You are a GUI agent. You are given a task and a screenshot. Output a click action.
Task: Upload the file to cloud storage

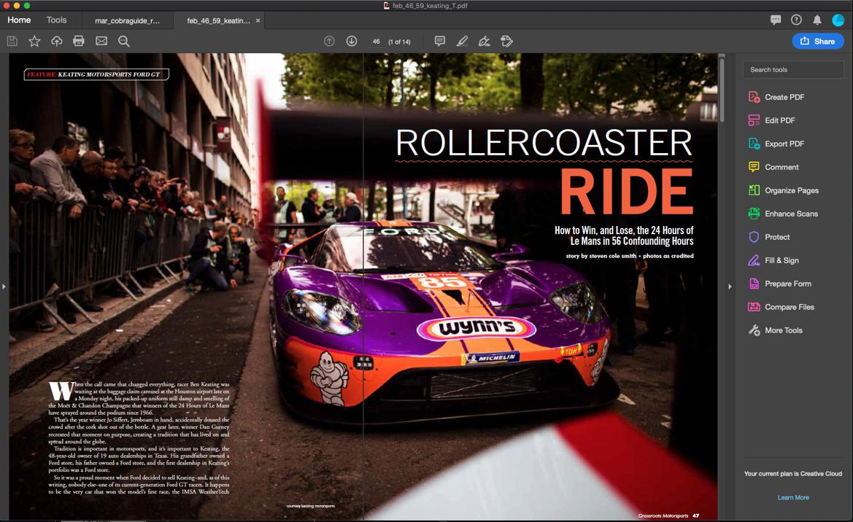[x=56, y=41]
